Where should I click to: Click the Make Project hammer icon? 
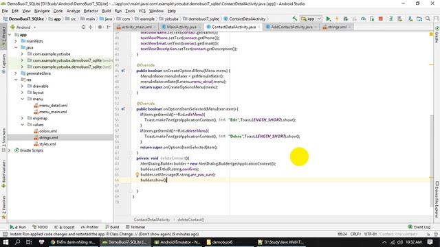click(x=295, y=19)
